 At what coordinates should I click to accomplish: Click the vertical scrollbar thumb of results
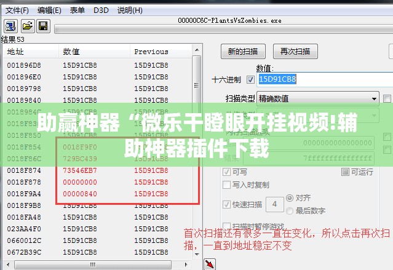(x=197, y=85)
